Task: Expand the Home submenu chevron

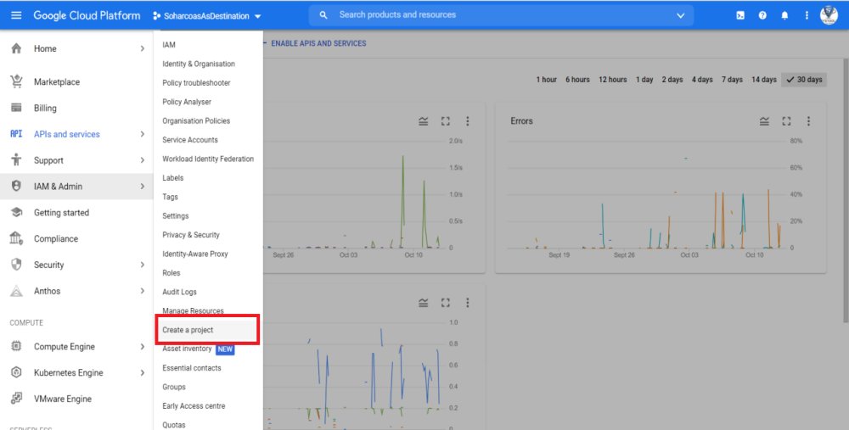Action: pos(143,48)
